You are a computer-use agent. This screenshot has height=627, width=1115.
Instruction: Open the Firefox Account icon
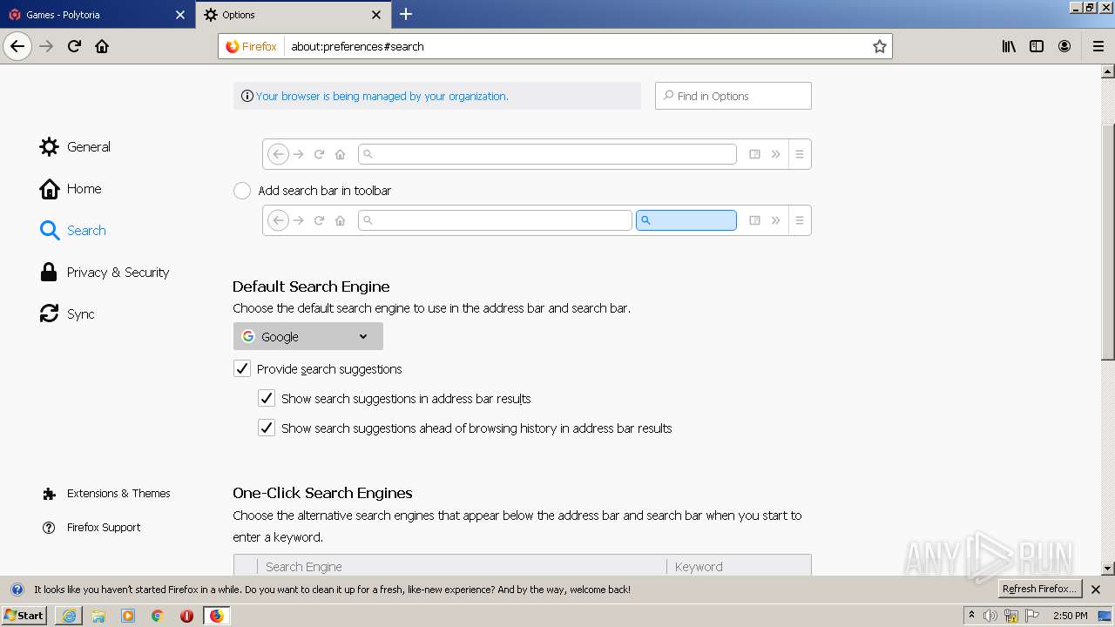[1064, 46]
